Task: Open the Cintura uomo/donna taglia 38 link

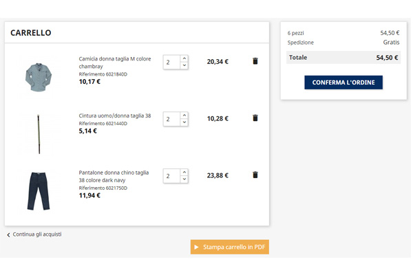Action: pos(114,115)
